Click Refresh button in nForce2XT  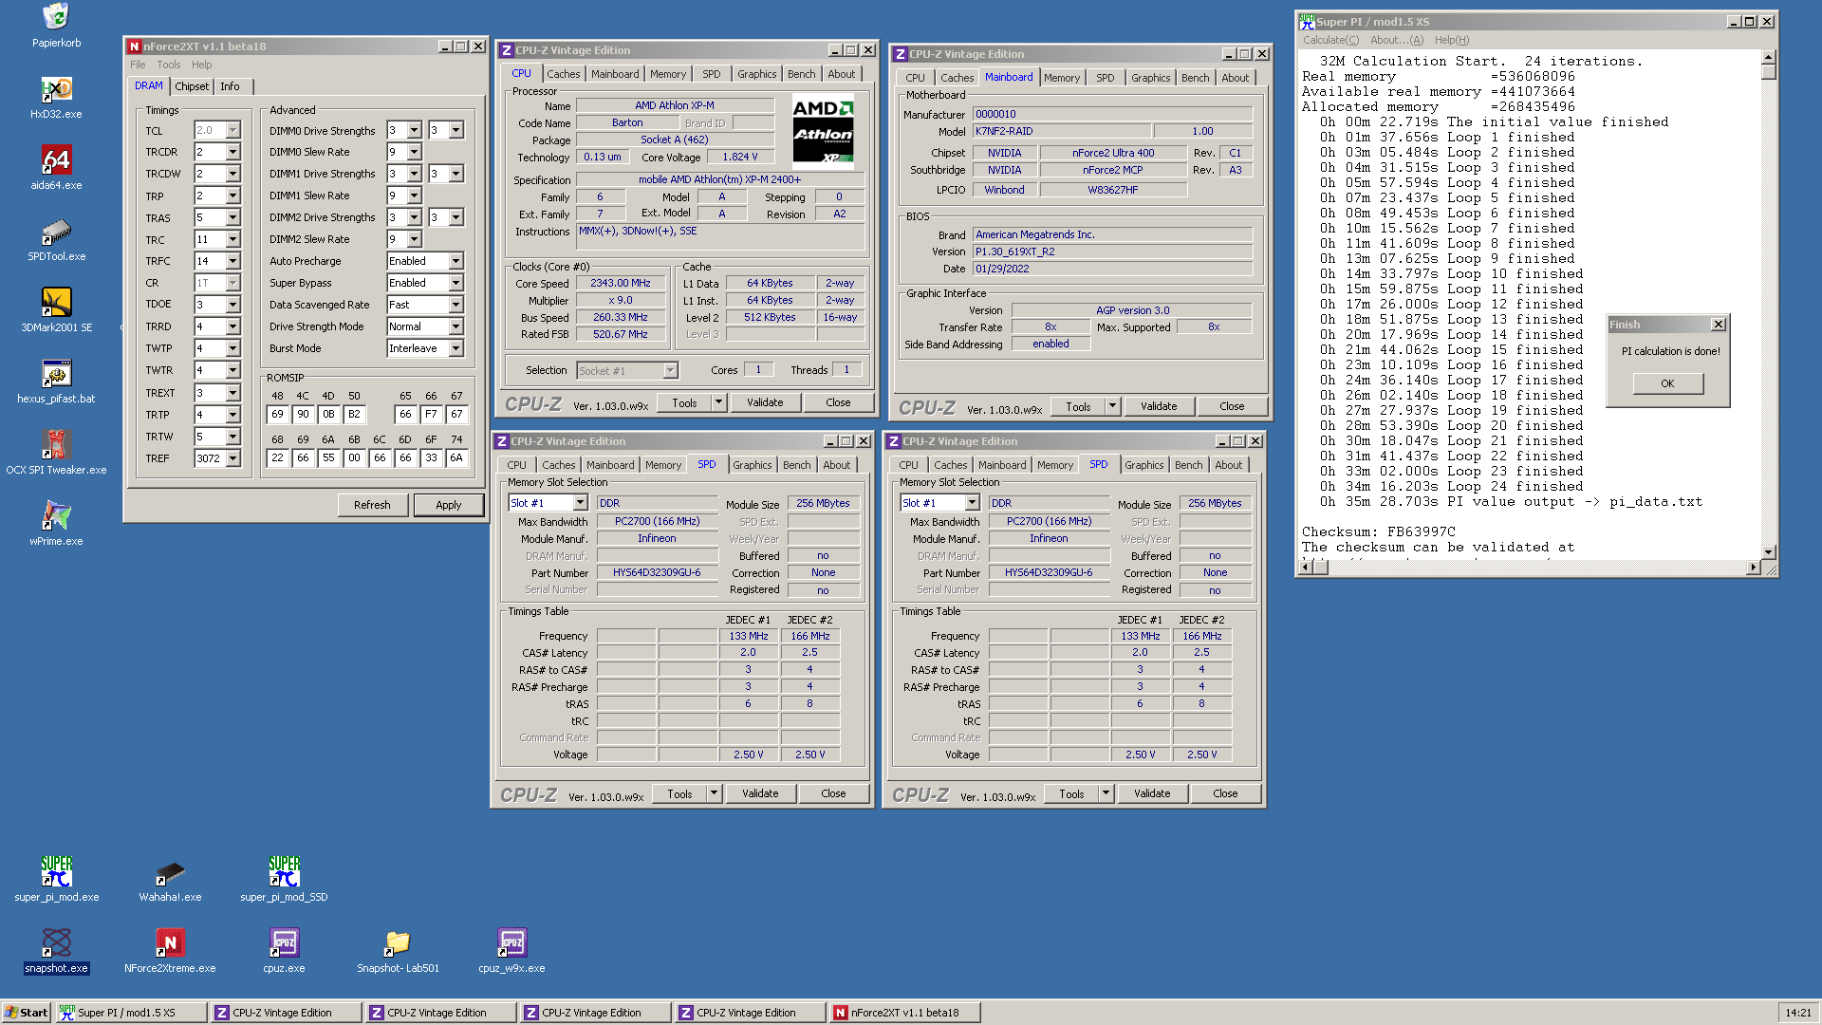pos(372,505)
